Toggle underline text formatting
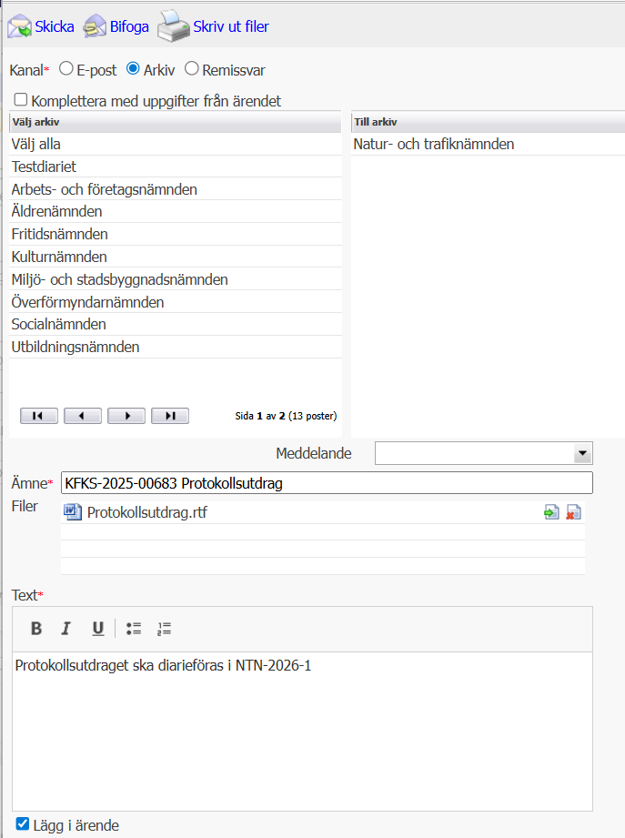 [x=97, y=628]
